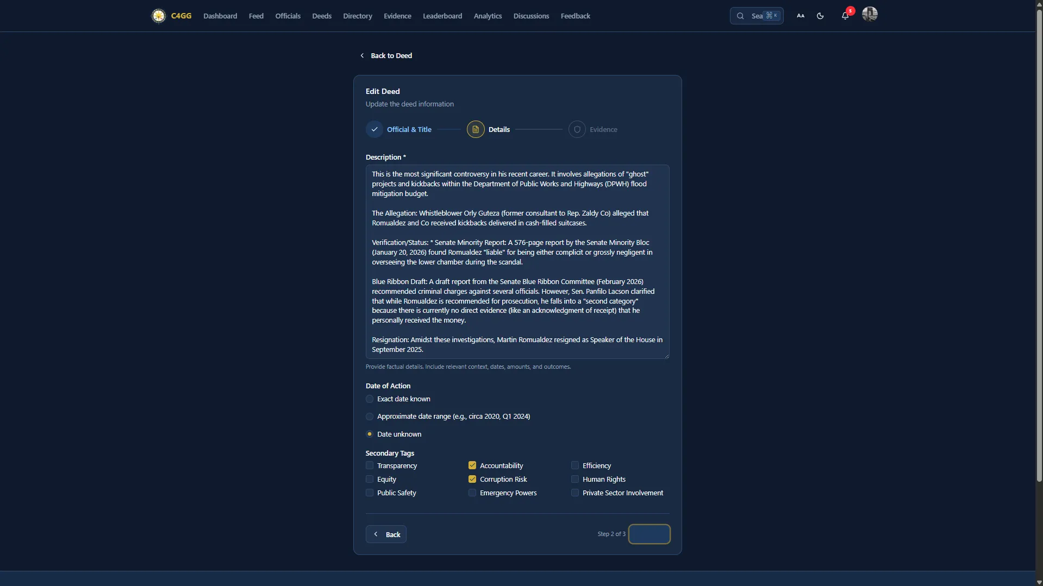Click the C4GG logo icon

[x=158, y=16]
